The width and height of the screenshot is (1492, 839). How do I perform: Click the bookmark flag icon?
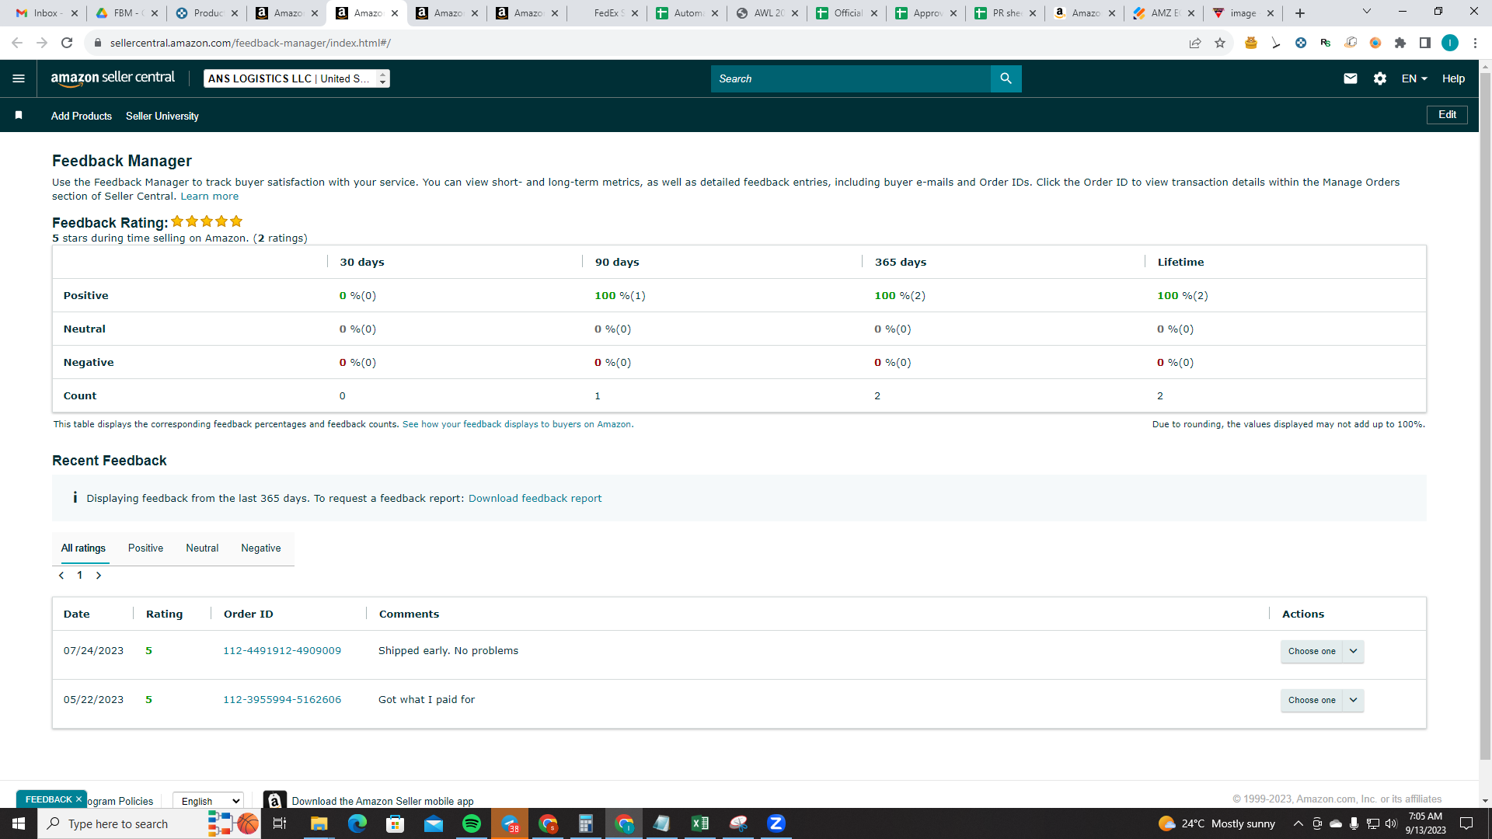19,115
